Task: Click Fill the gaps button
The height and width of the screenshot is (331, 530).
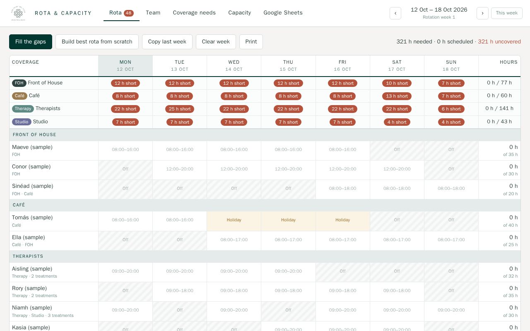Action: [x=31, y=42]
